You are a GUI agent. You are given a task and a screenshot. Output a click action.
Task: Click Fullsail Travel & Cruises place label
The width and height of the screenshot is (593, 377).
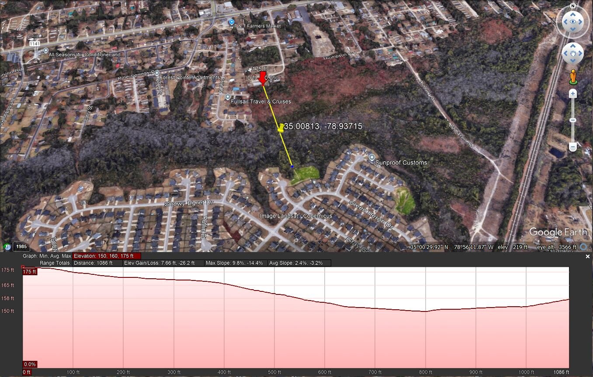(260, 101)
